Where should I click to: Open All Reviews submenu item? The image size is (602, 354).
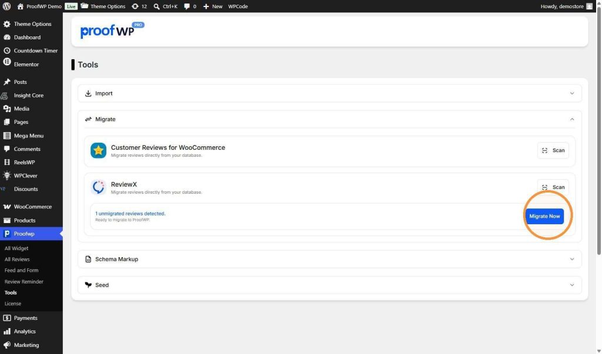coord(17,259)
